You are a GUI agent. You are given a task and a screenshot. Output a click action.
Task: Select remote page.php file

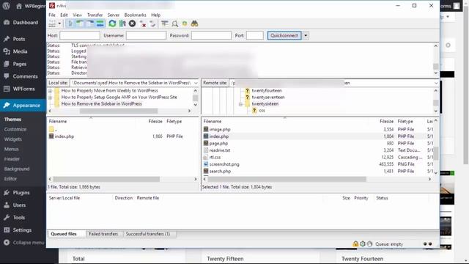click(x=218, y=144)
